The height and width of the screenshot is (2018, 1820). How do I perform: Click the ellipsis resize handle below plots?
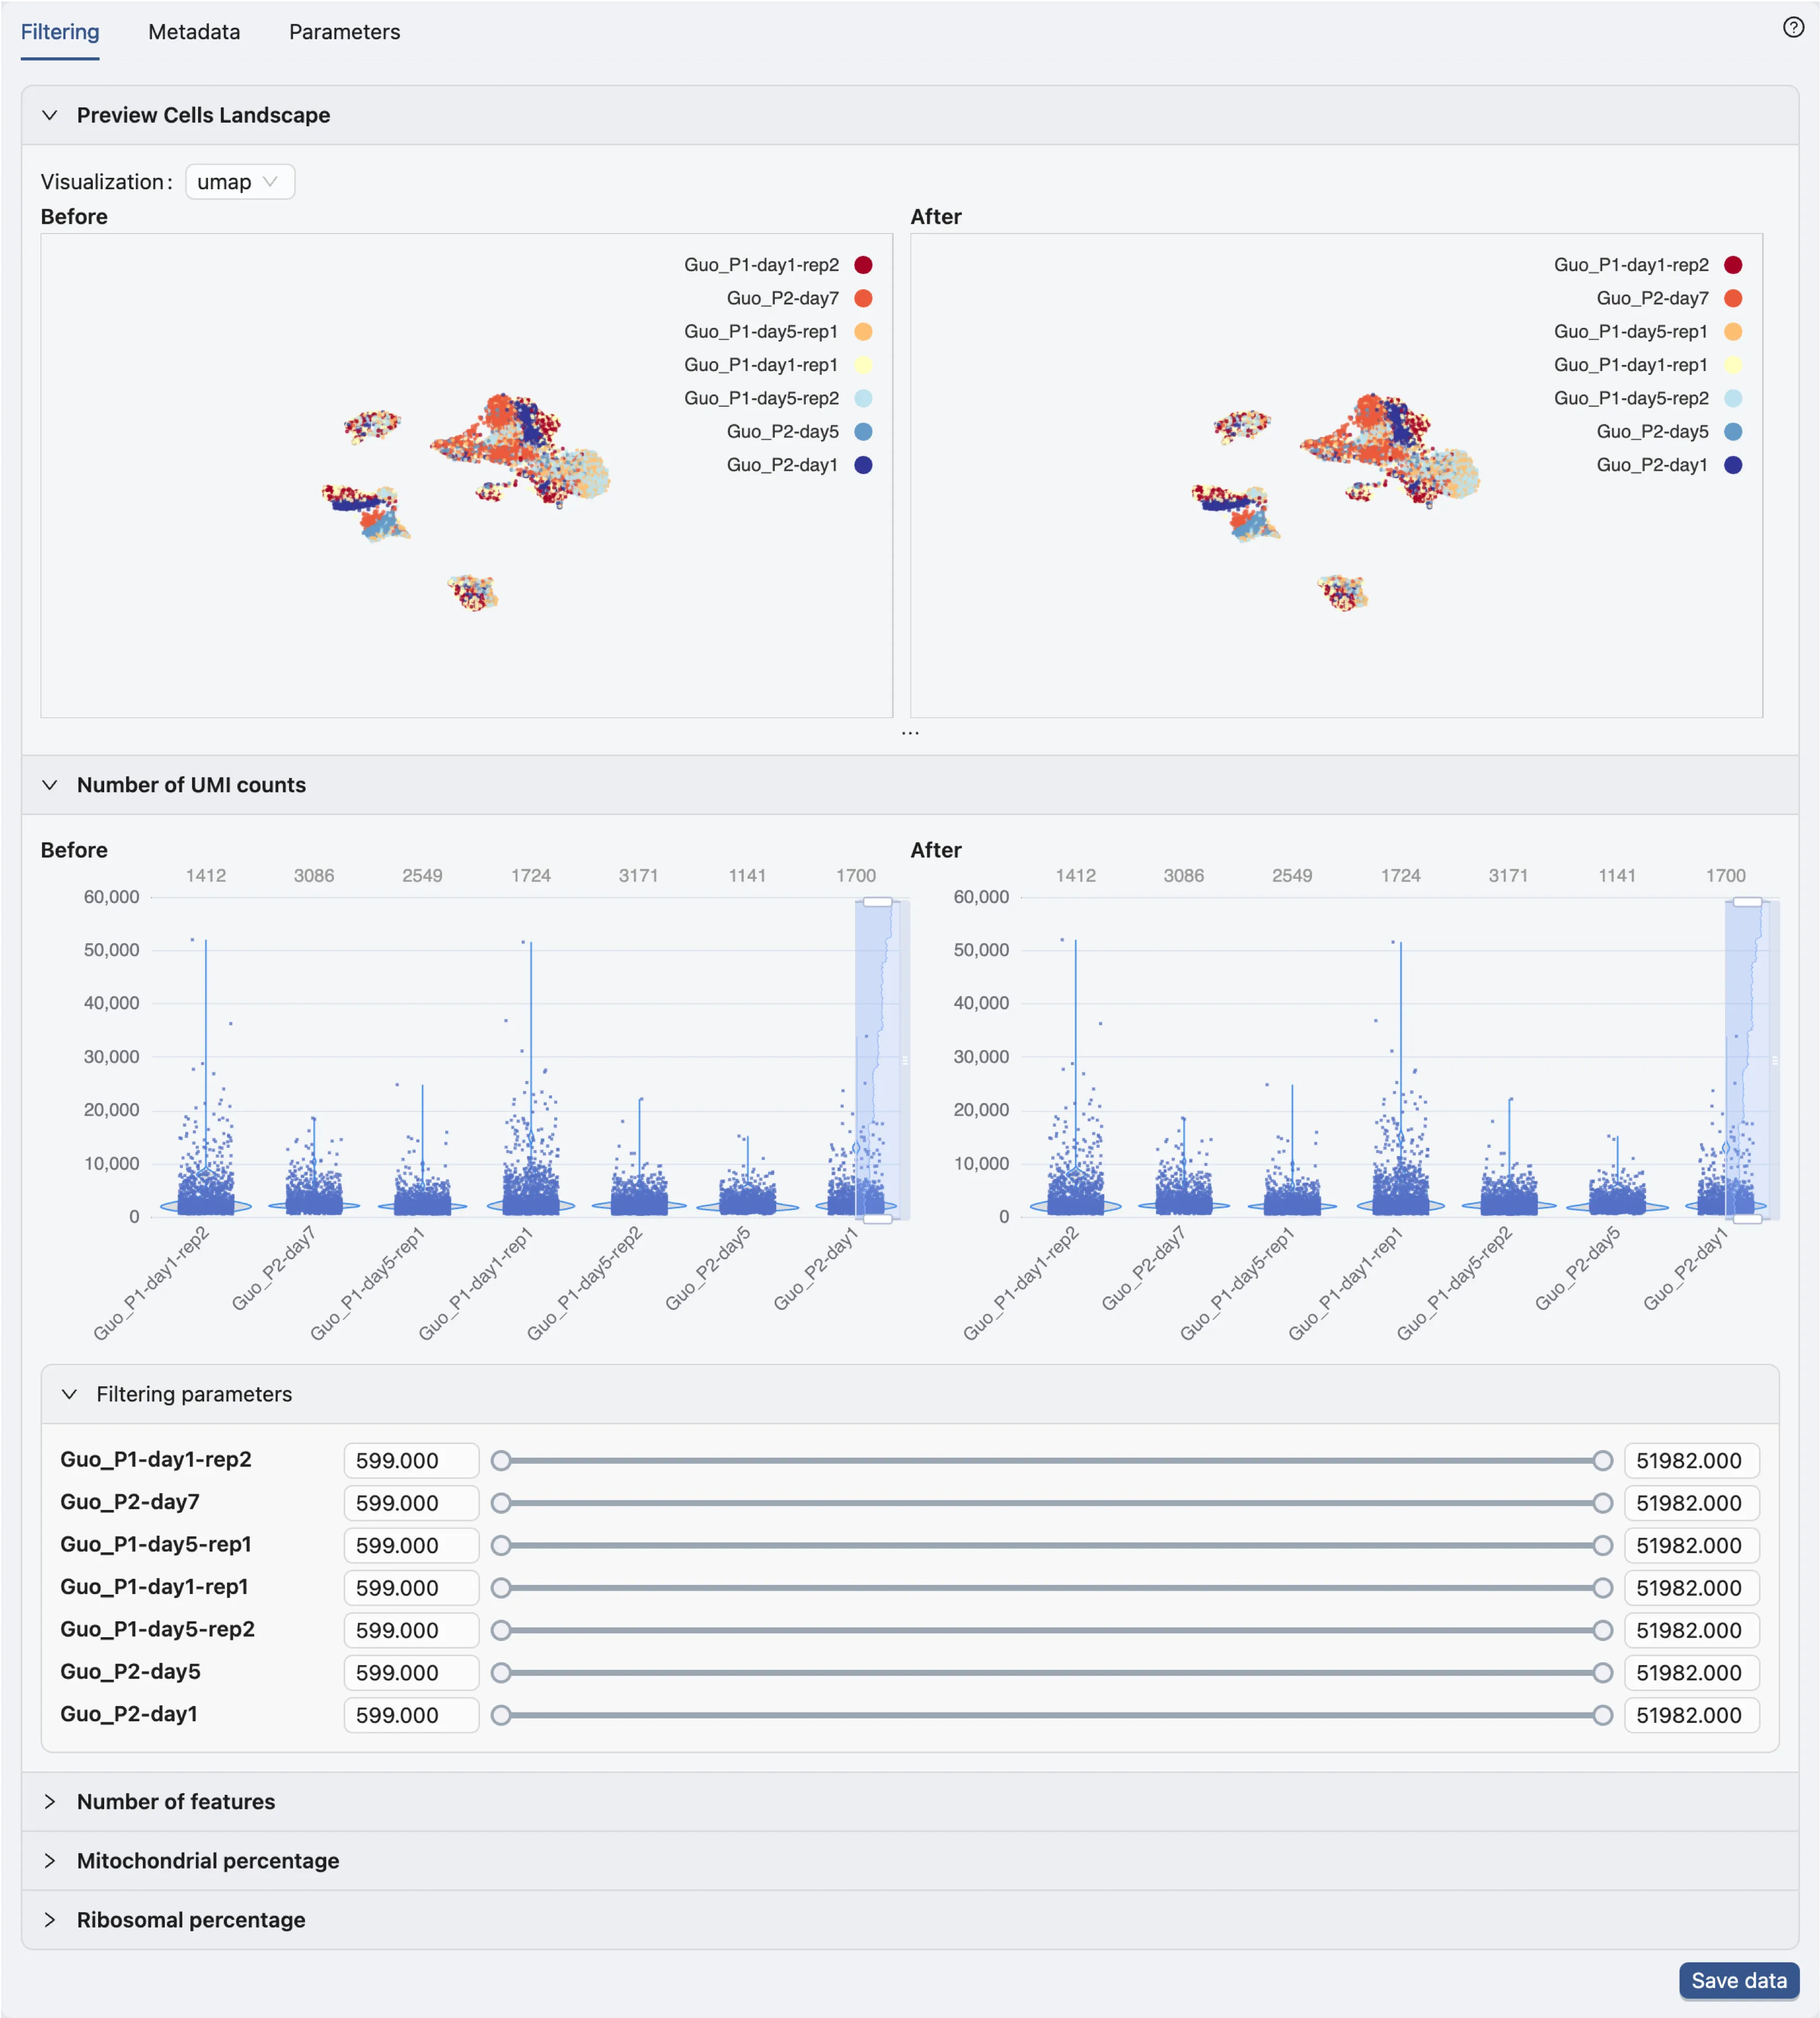pyautogui.click(x=909, y=734)
